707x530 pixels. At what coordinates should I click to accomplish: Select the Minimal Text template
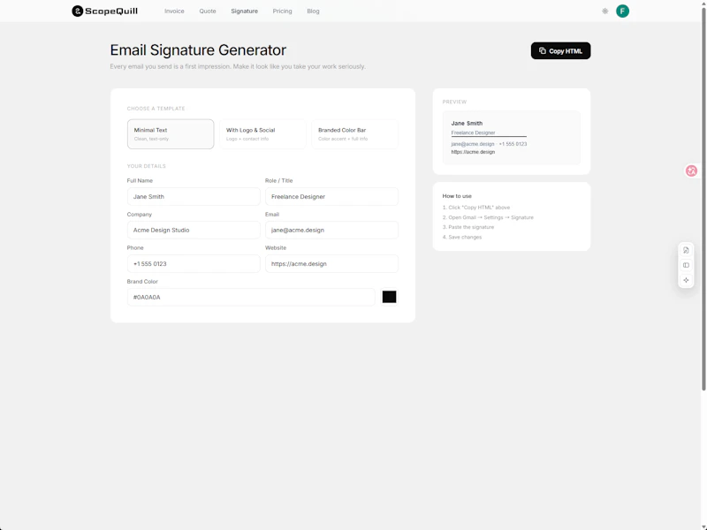point(171,134)
